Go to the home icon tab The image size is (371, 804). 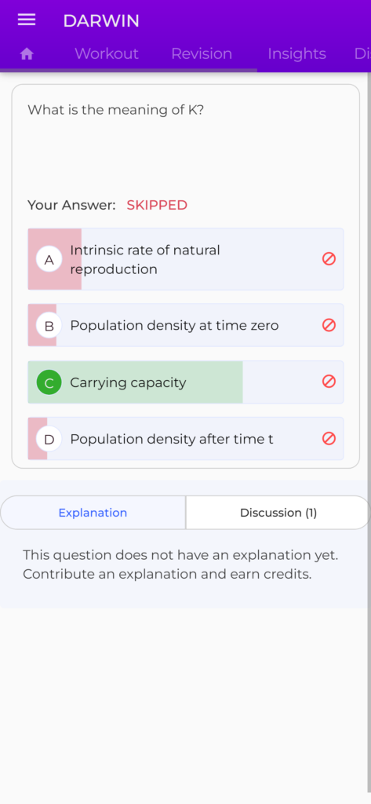(x=27, y=54)
